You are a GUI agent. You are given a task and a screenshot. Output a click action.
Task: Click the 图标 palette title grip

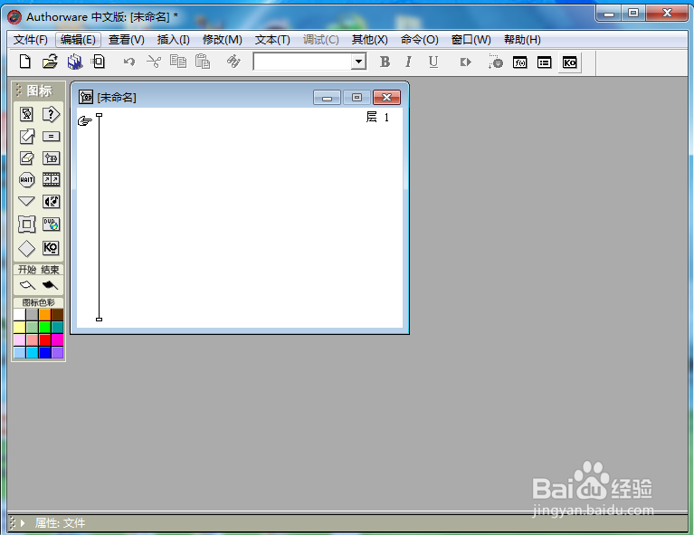(x=19, y=90)
